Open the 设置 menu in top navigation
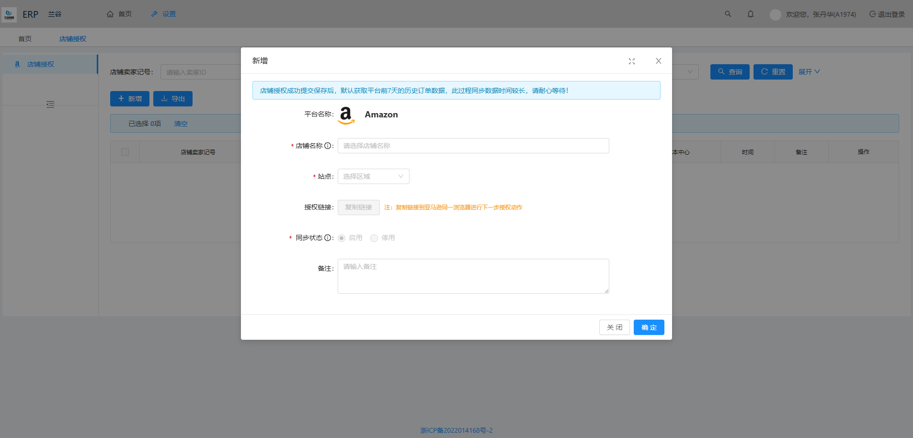 (x=164, y=14)
